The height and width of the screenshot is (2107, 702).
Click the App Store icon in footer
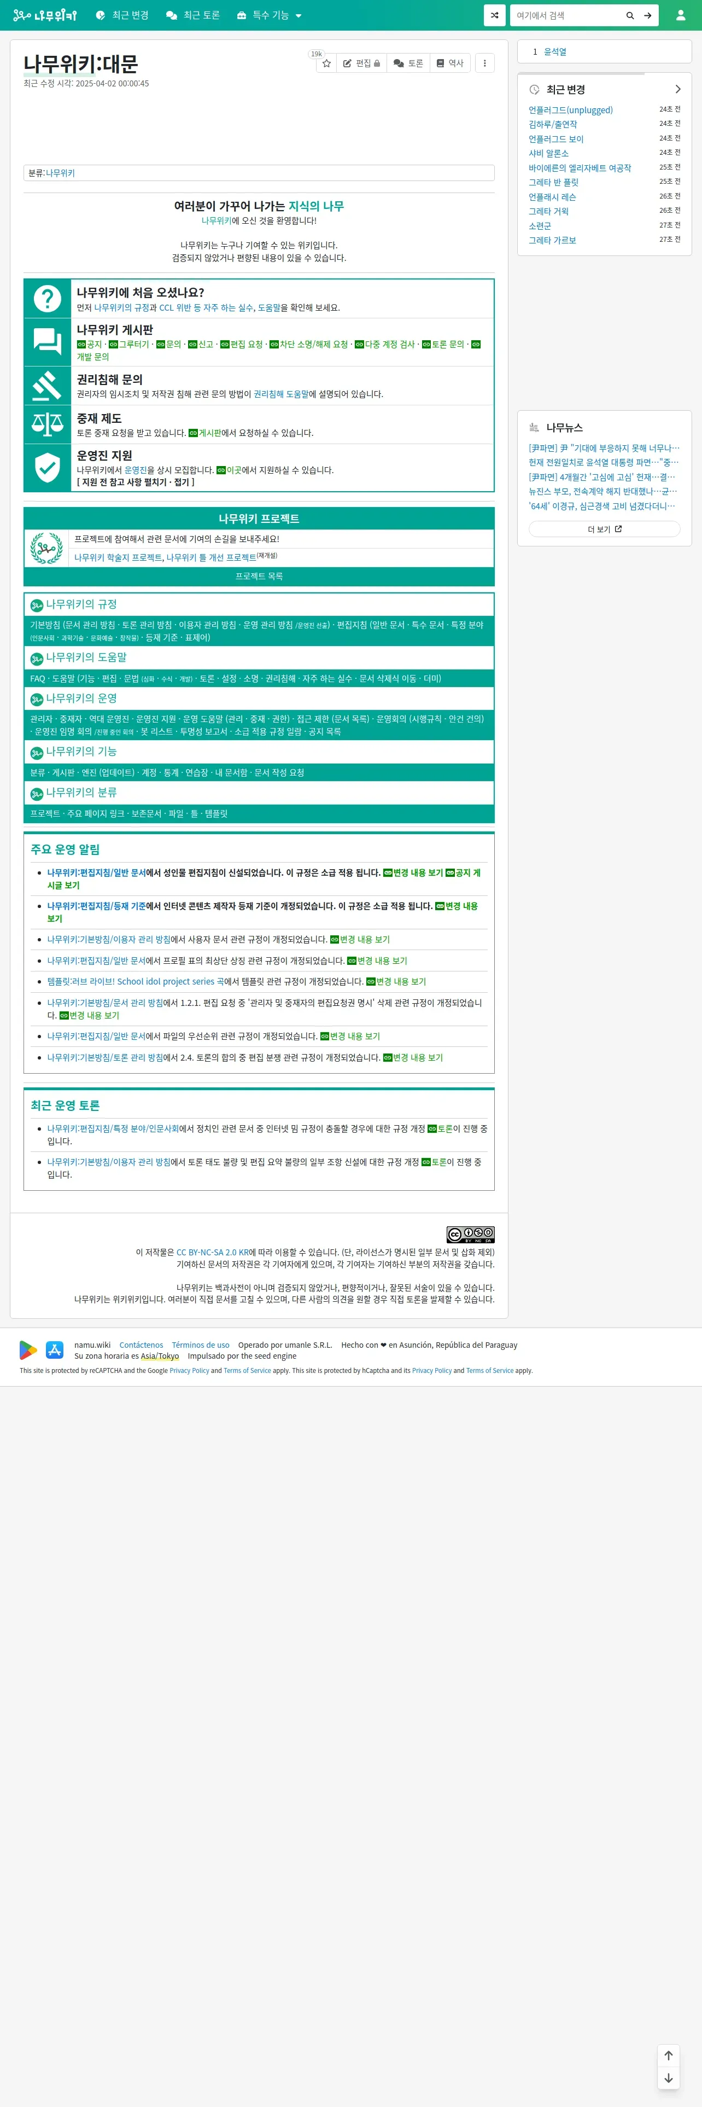pyautogui.click(x=55, y=1349)
